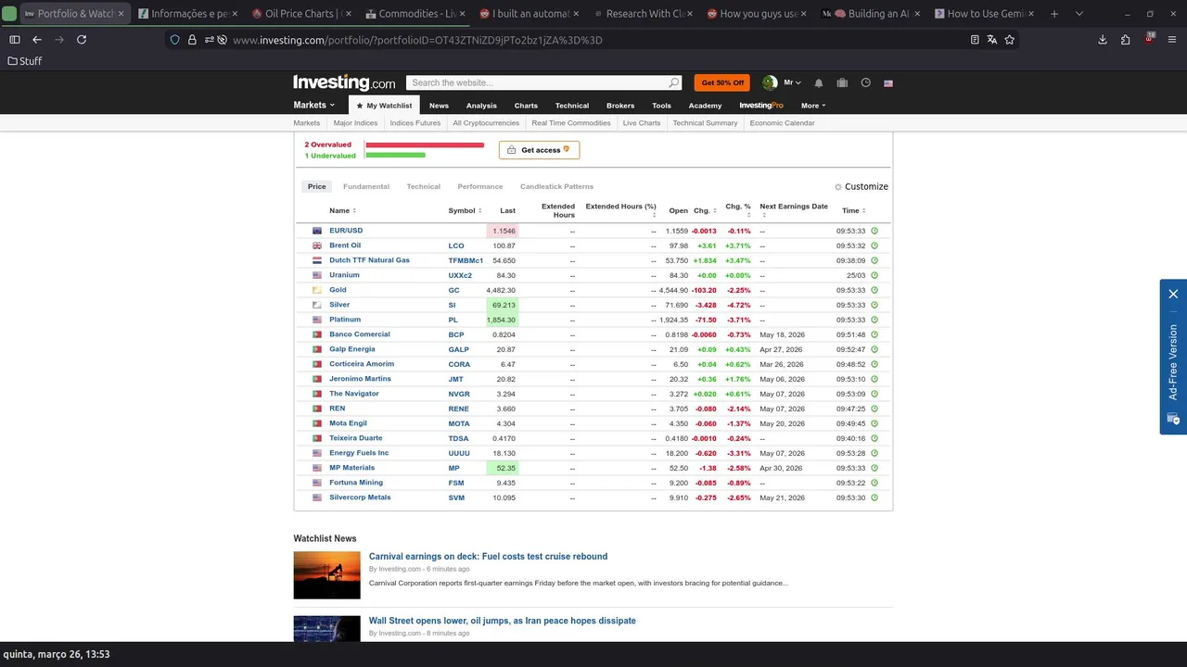
Task: Sort by Next Earnings Date column
Action: click(x=794, y=209)
